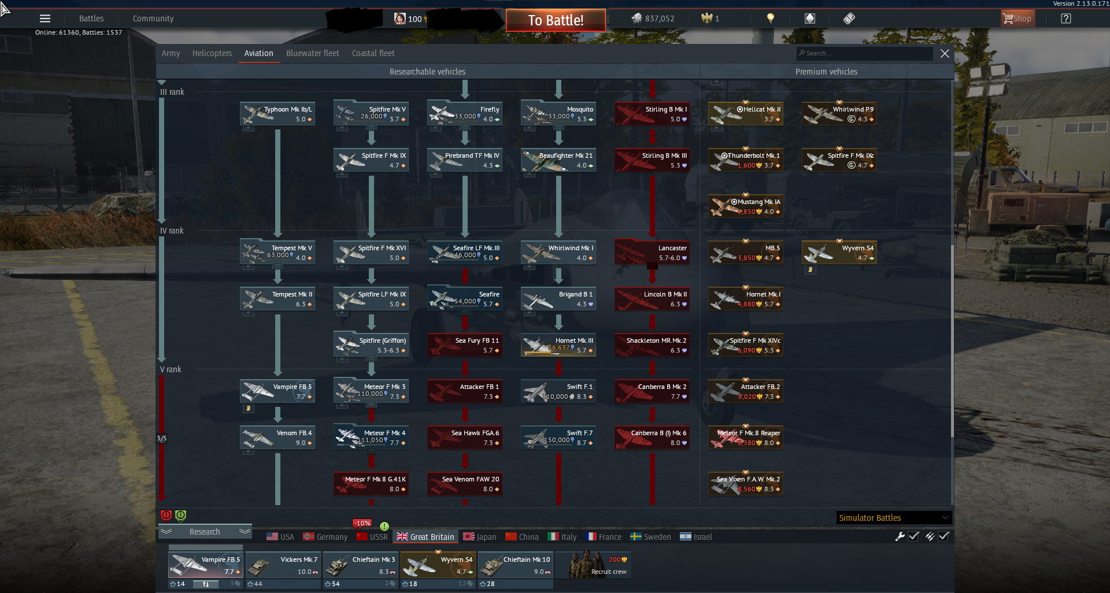
Task: Click the Silver Lions balance 837,052
Action: [x=653, y=18]
